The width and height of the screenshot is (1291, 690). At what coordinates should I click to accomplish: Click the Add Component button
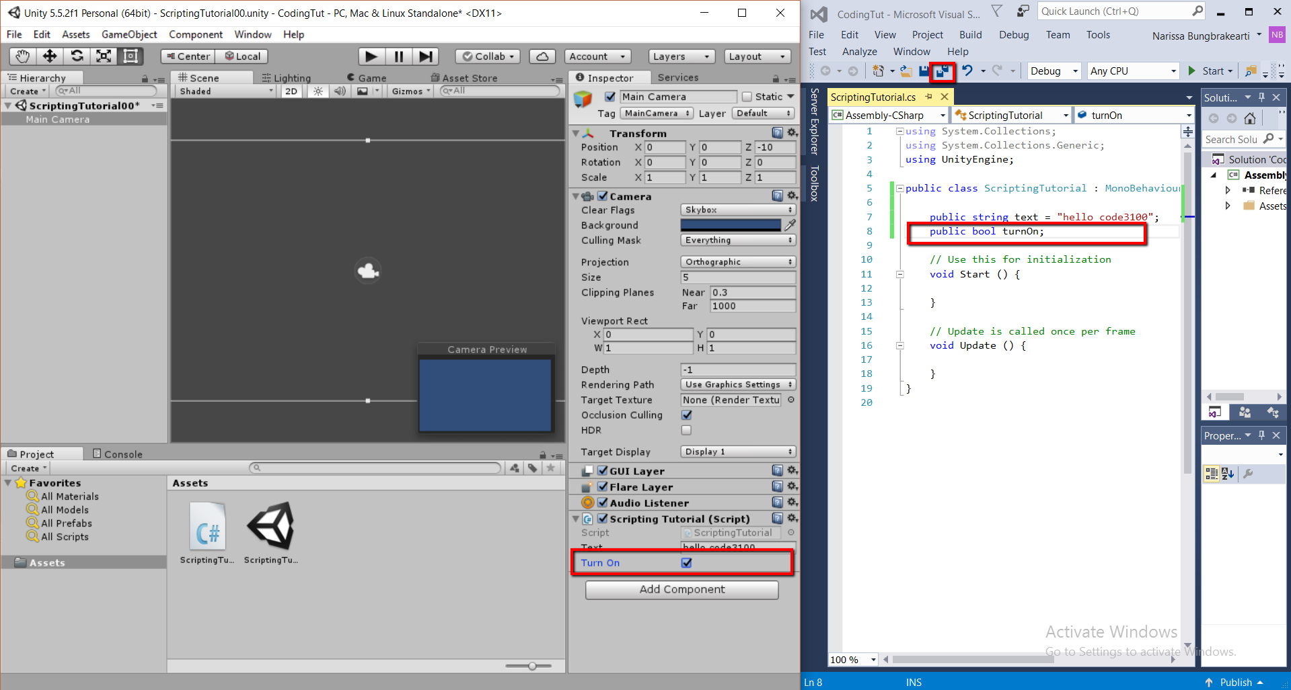[x=681, y=589]
